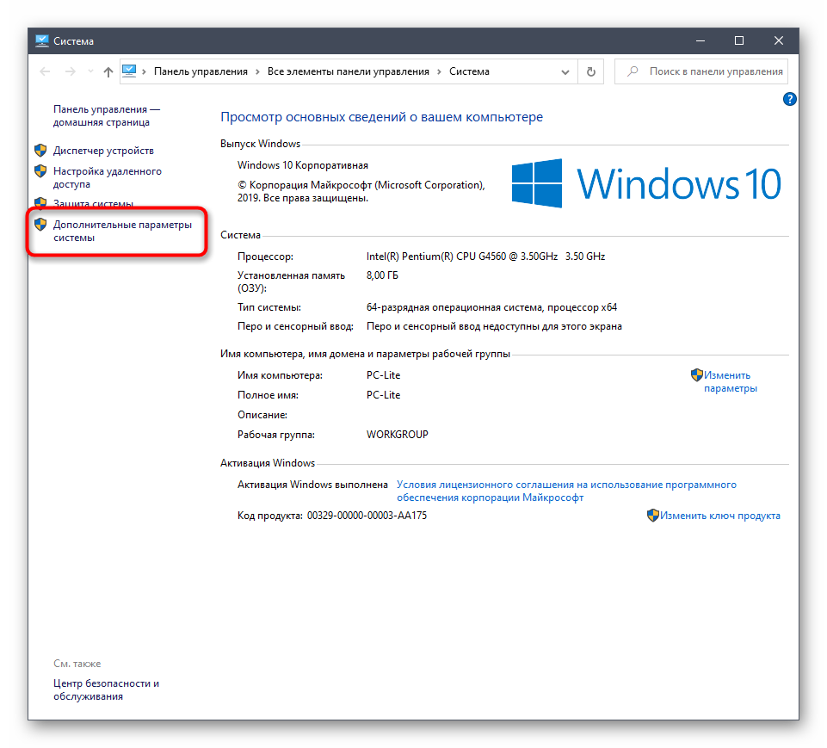Open help via the blue question mark icon

click(x=789, y=100)
